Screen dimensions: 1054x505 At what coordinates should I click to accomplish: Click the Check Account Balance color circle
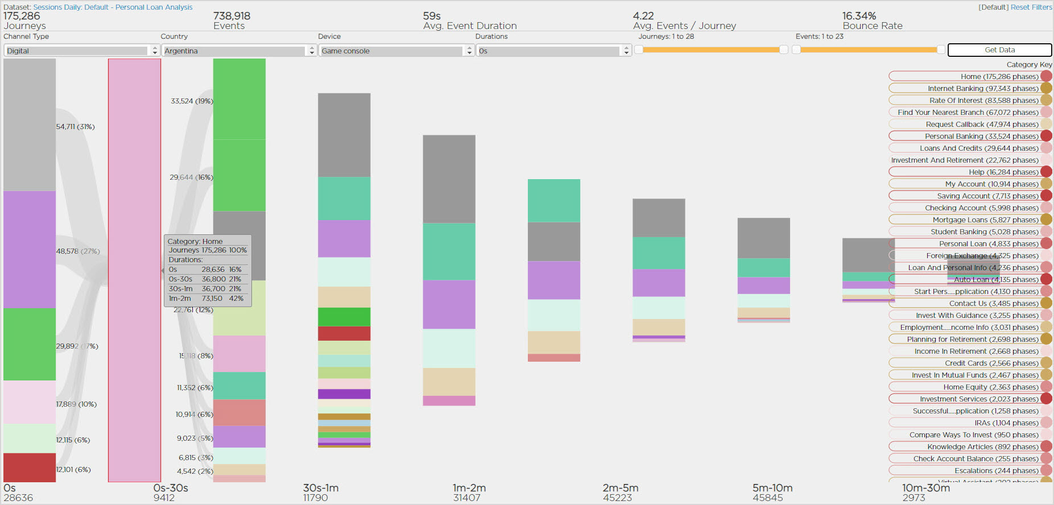1046,458
